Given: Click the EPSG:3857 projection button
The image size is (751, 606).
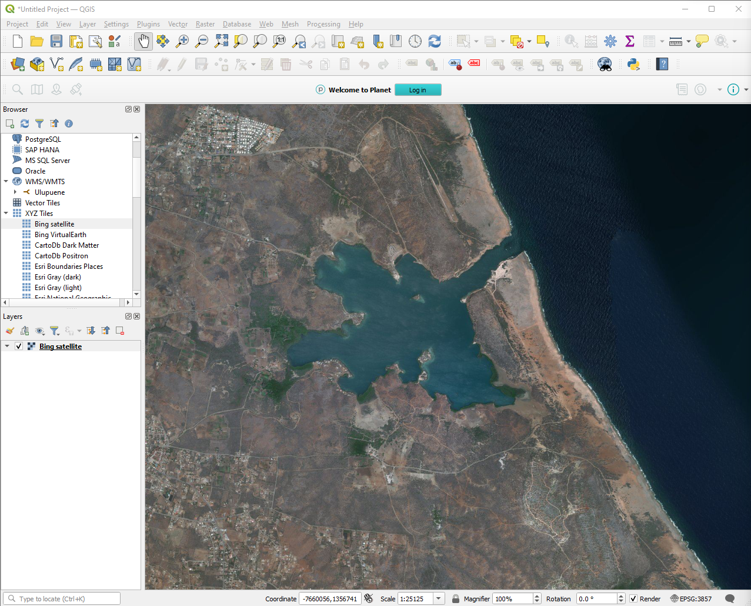Looking at the screenshot, I should [x=691, y=599].
